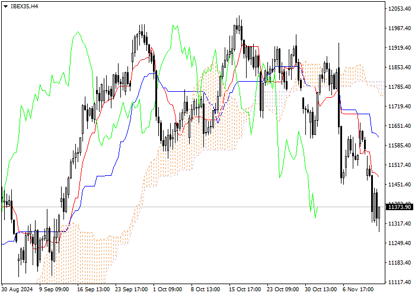
Task: Click the 23 Sep 17:00 time label
Action: click(131, 289)
